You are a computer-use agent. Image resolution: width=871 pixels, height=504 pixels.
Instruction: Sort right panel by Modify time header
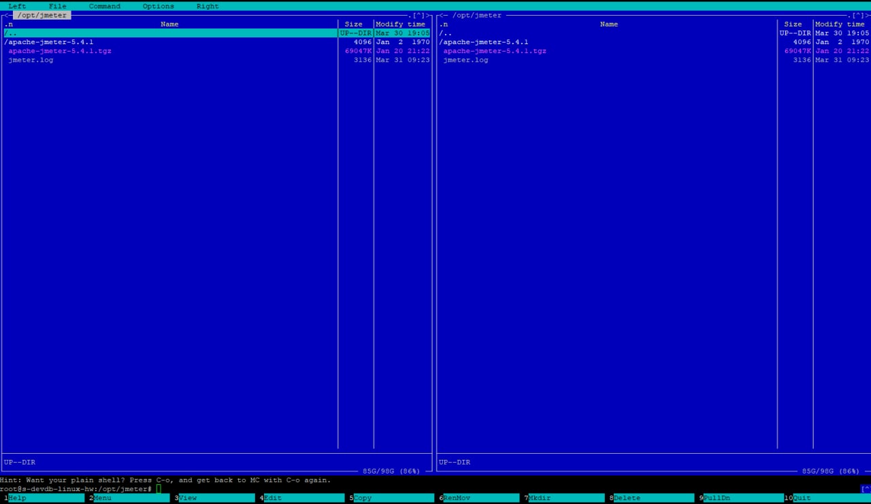click(x=840, y=24)
